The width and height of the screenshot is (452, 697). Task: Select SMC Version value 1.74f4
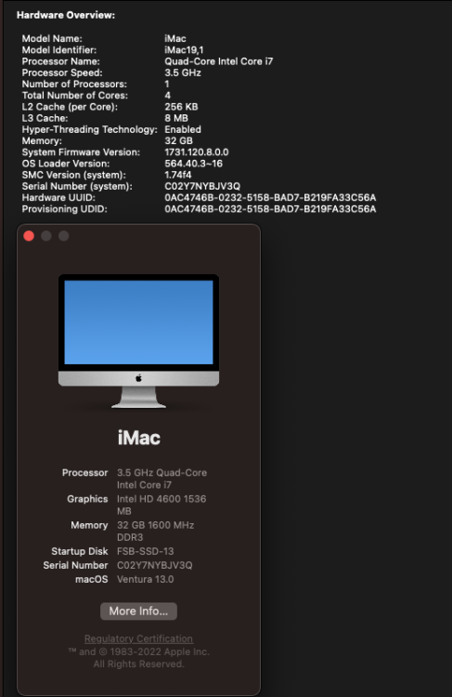point(178,175)
